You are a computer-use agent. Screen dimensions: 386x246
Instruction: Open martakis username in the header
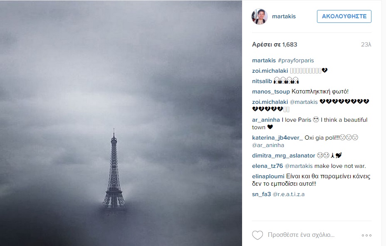point(284,17)
